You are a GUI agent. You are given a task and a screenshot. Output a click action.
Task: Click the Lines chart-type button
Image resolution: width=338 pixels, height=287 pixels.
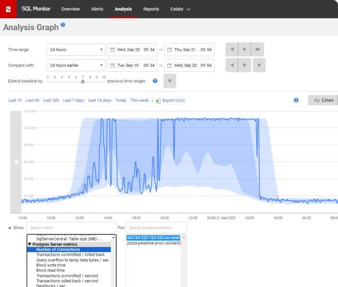tap(323, 100)
